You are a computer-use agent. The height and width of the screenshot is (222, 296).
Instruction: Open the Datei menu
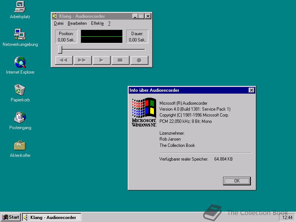(59, 23)
